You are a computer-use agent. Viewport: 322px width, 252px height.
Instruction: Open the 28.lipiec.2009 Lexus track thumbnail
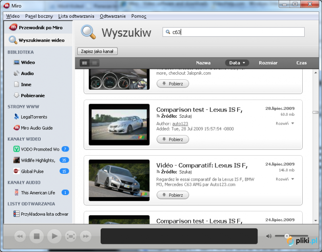click(119, 125)
